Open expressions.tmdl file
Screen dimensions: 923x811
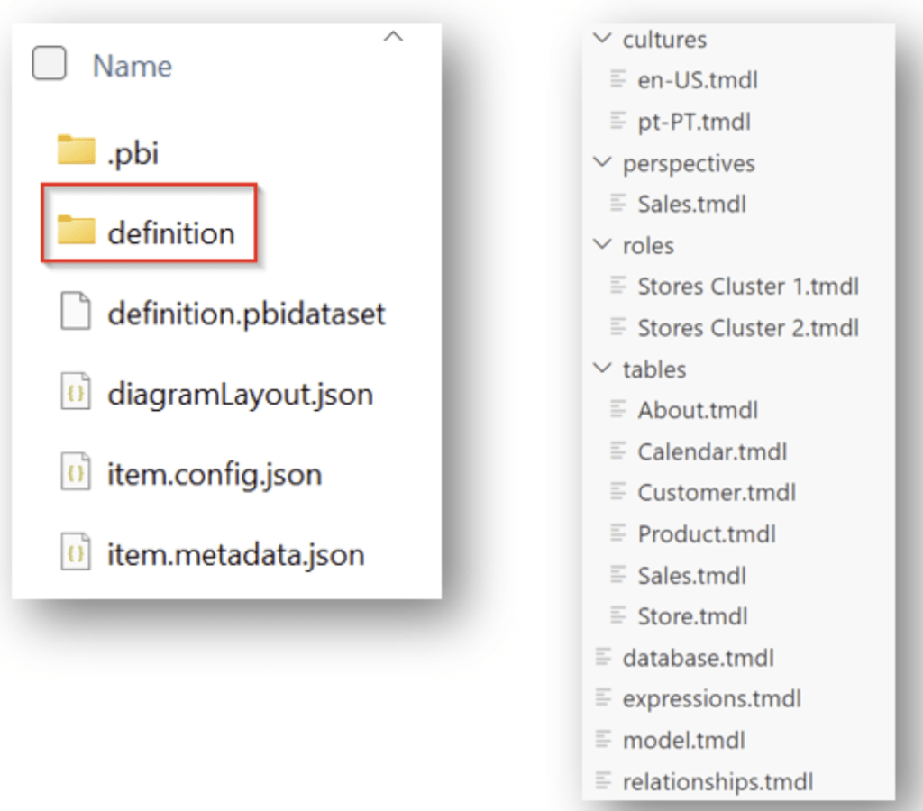click(711, 699)
